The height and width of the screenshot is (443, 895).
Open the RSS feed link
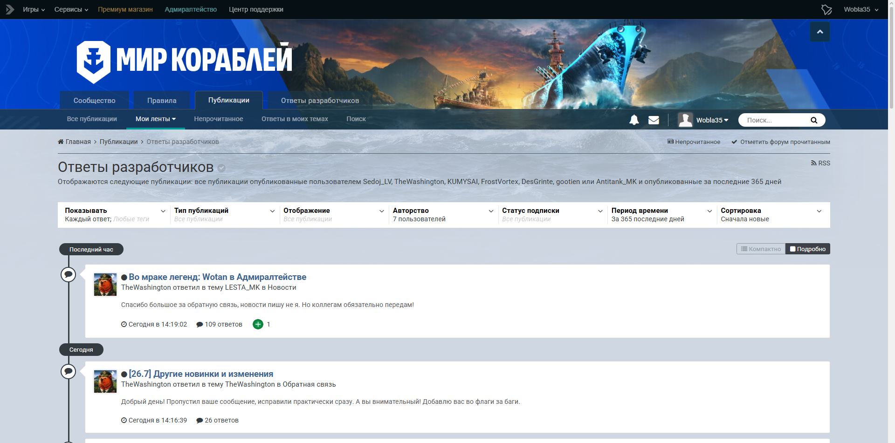click(x=820, y=163)
